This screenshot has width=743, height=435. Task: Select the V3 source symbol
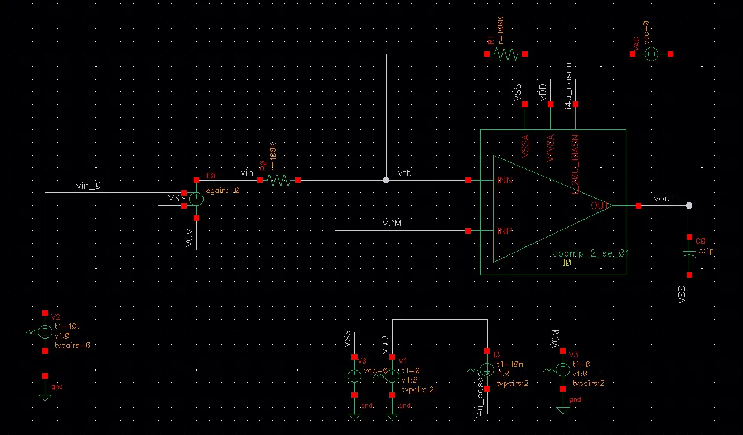563,369
